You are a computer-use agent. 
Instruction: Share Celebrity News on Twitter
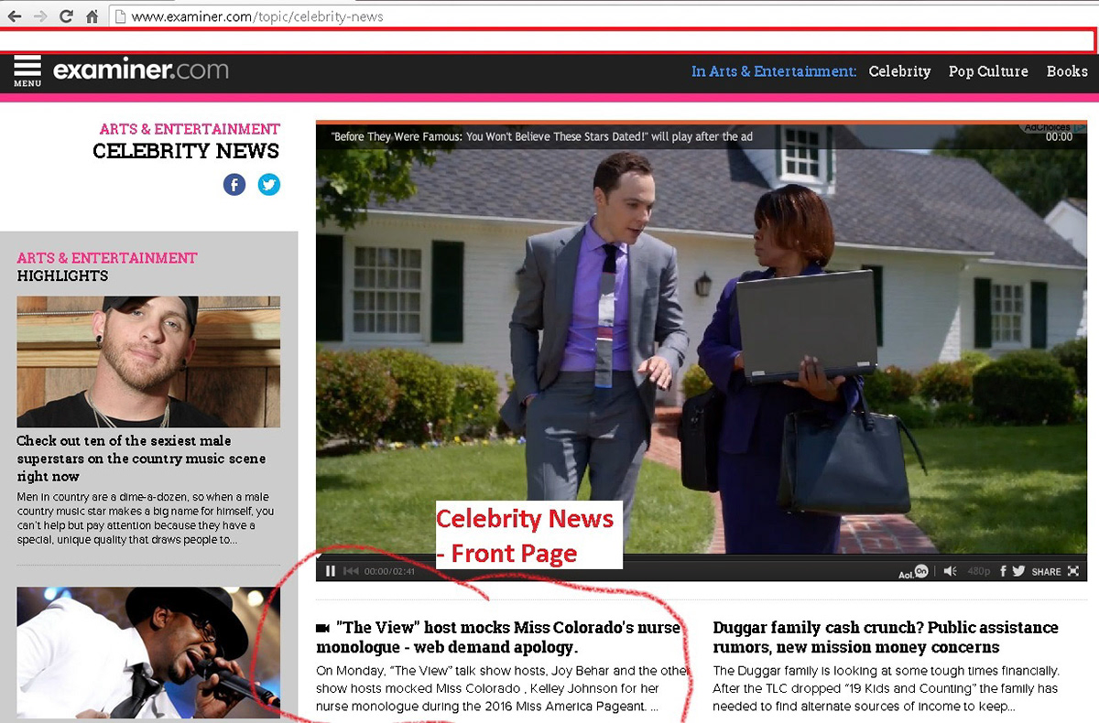tap(268, 185)
